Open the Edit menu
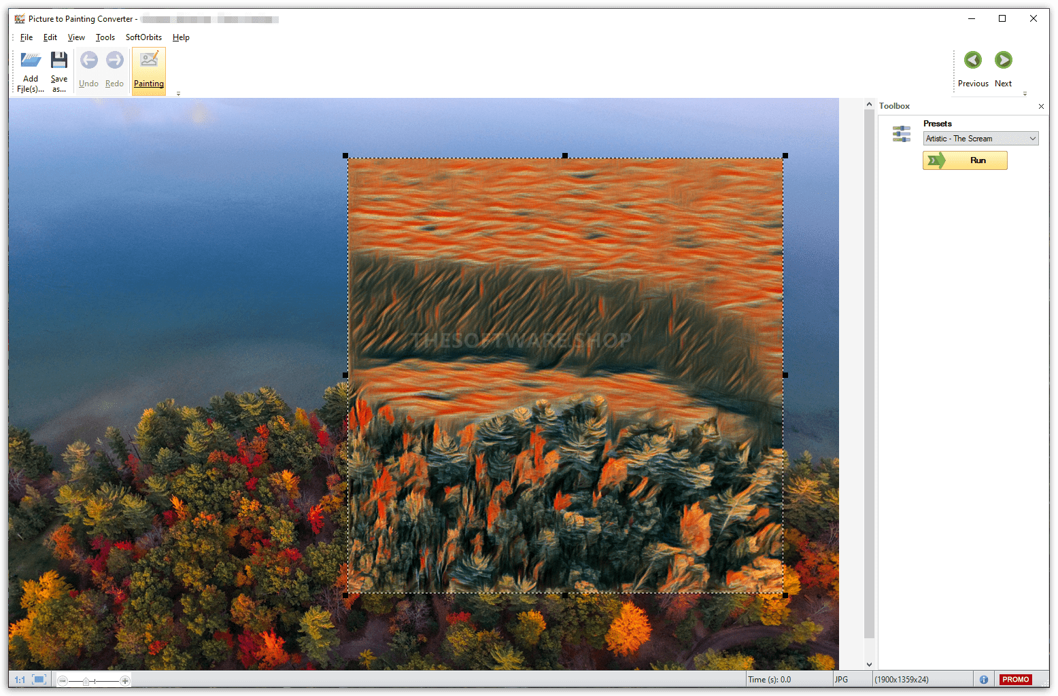Image resolution: width=1058 pixels, height=696 pixels. pos(50,37)
